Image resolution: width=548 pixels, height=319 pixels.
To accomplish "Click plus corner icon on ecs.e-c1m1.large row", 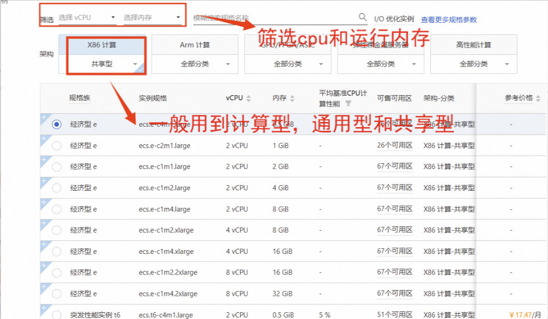I will (x=44, y=160).
